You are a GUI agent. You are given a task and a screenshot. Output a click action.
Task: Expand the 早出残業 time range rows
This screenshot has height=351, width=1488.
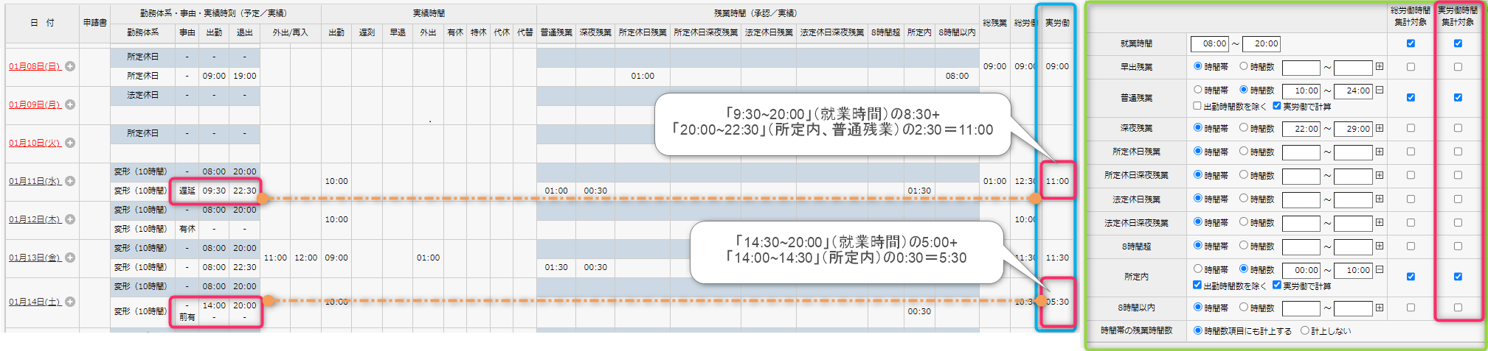(1380, 67)
